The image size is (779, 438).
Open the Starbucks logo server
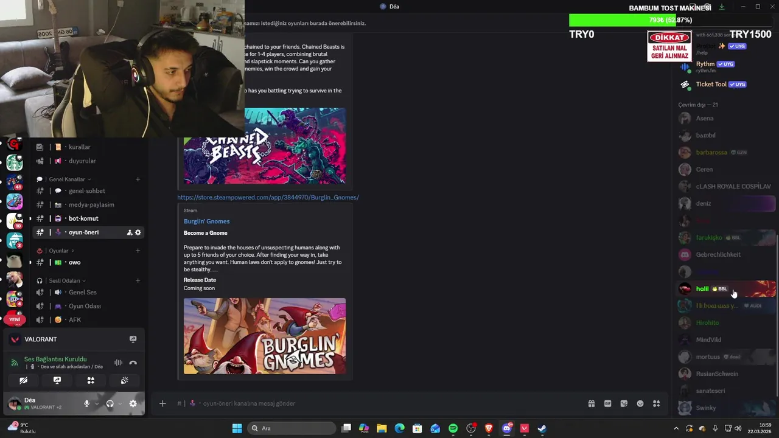pos(15,162)
